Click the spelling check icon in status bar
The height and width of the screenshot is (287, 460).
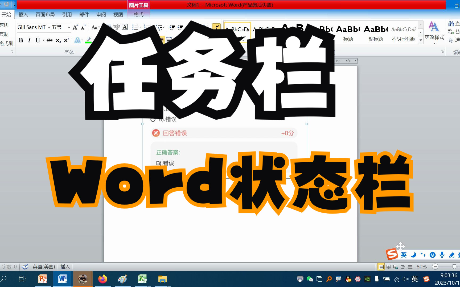25,267
